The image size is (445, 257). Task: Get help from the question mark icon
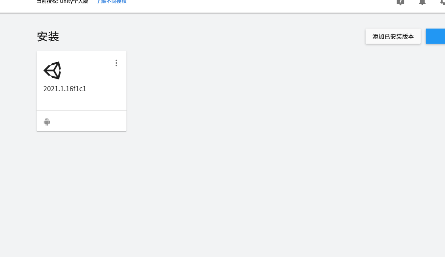point(400,2)
